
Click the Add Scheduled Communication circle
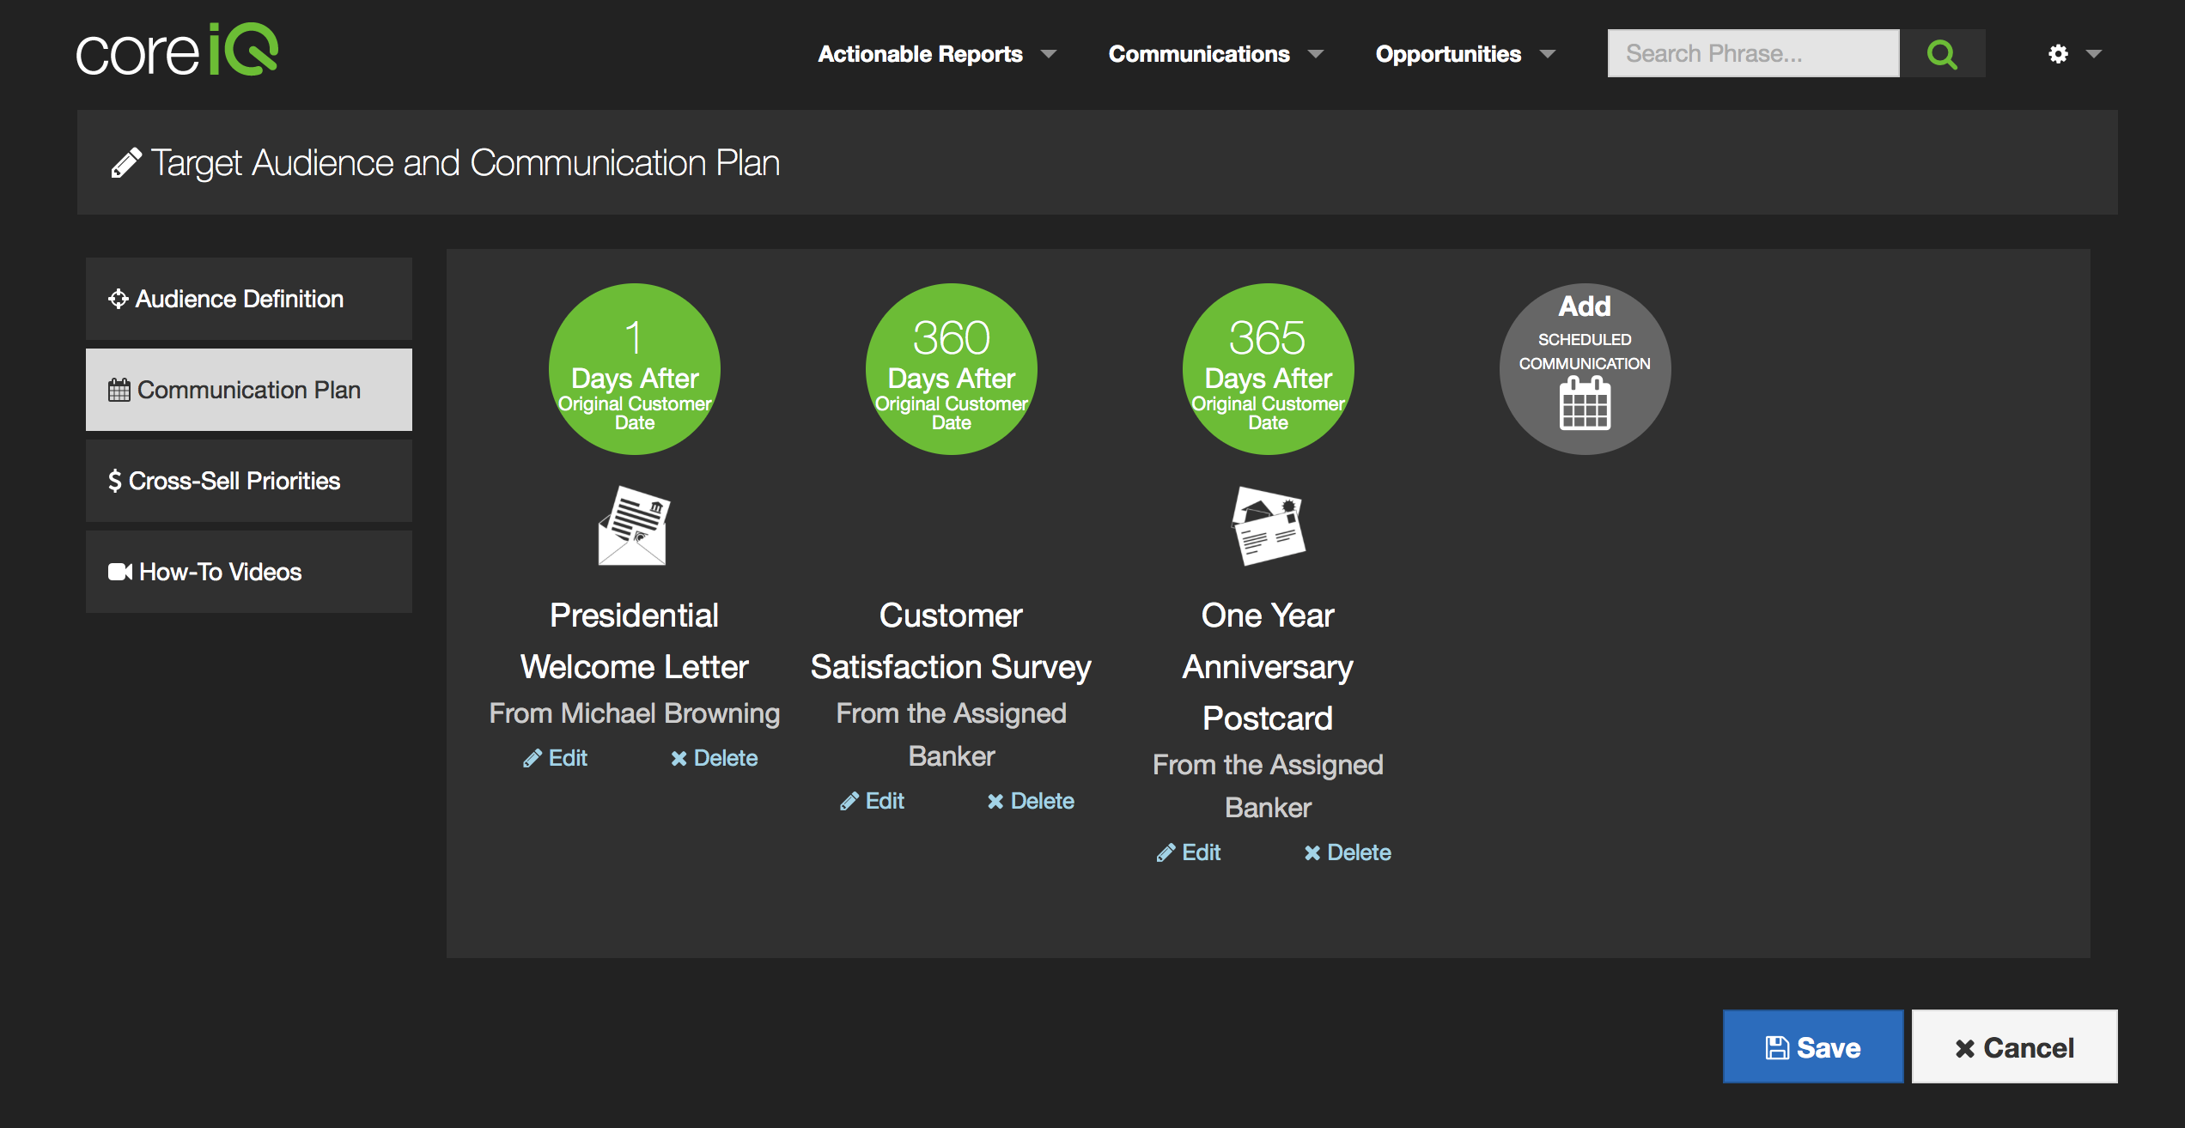click(x=1585, y=368)
